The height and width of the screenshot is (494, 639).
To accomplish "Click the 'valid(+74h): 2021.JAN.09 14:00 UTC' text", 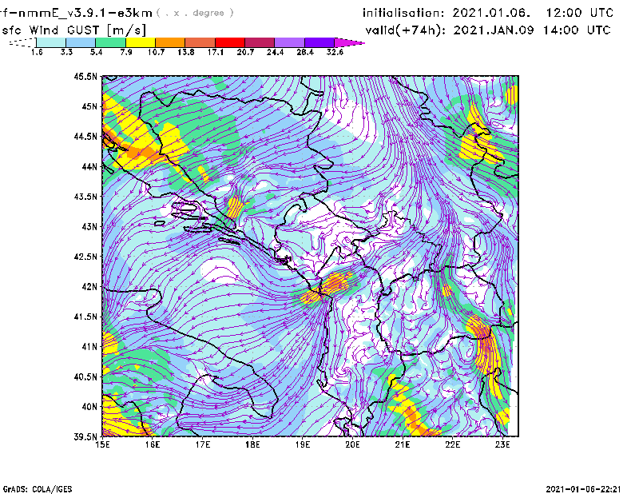I will [x=488, y=30].
